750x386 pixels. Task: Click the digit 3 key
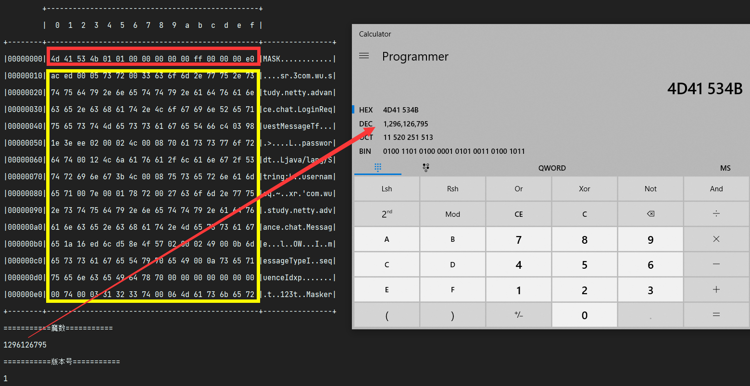click(x=650, y=290)
